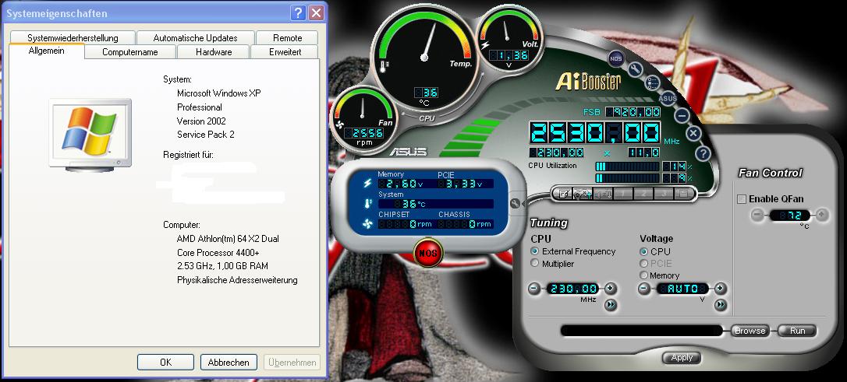847x382 pixels.
Task: Switch to Automatische Updates tab
Action: 195,37
